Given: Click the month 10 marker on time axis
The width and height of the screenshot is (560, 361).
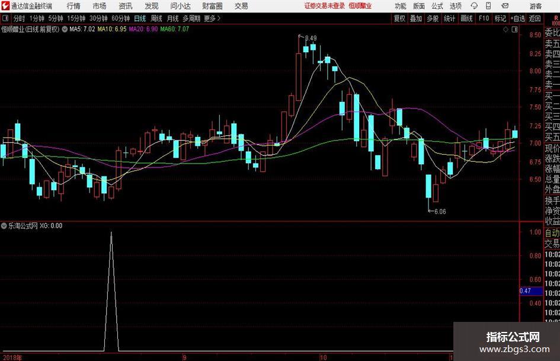Looking at the screenshot, I should (x=323, y=357).
